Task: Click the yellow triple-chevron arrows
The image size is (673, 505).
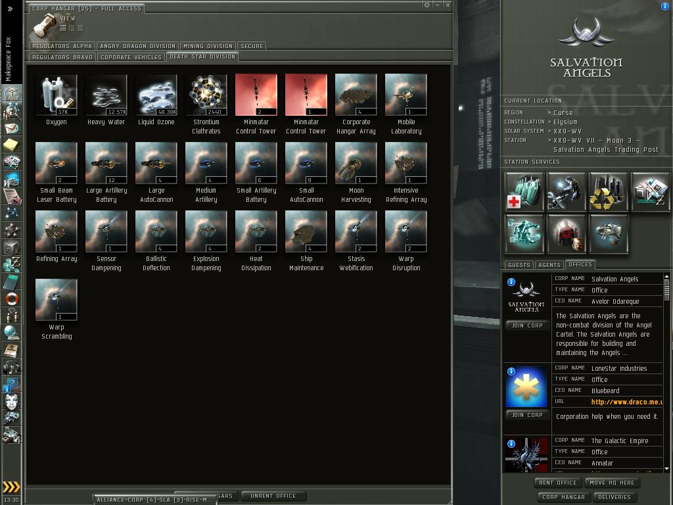Action: [x=11, y=487]
